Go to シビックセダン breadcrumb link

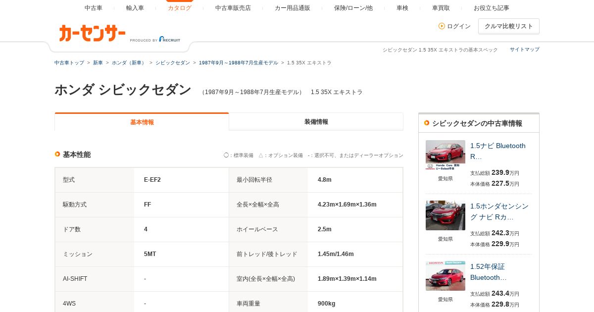[173, 63]
